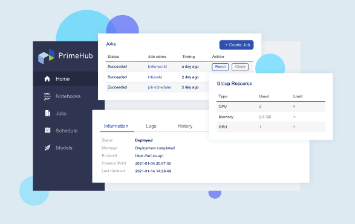Click creation date 2021-01-04 20:57:45
Viewport: 355px width, 224px height.
(153, 163)
